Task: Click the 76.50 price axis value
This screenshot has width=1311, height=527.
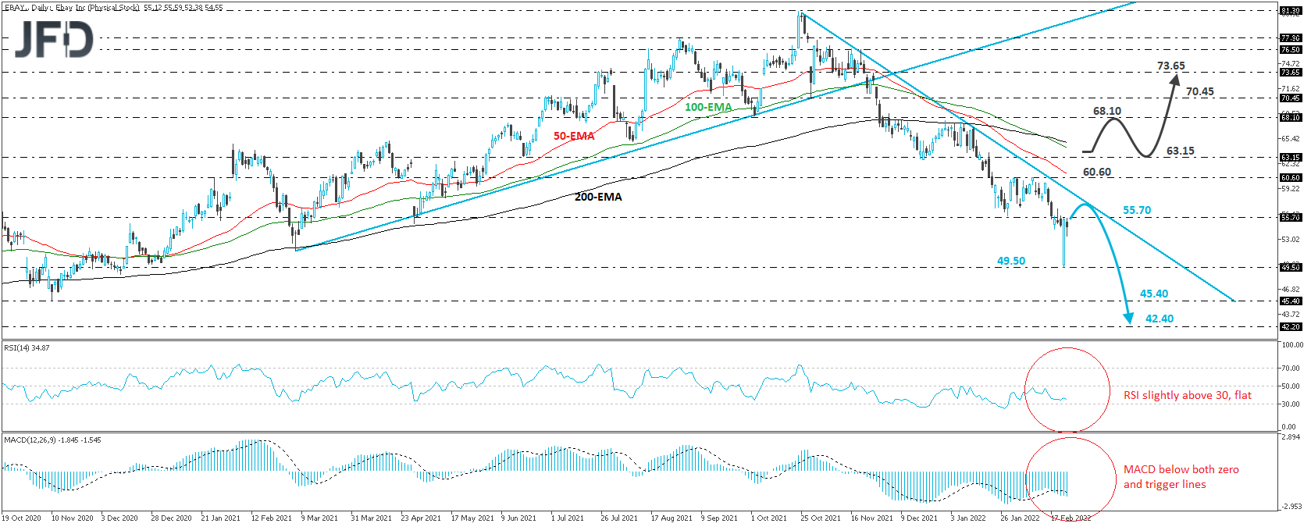Action: point(1291,49)
